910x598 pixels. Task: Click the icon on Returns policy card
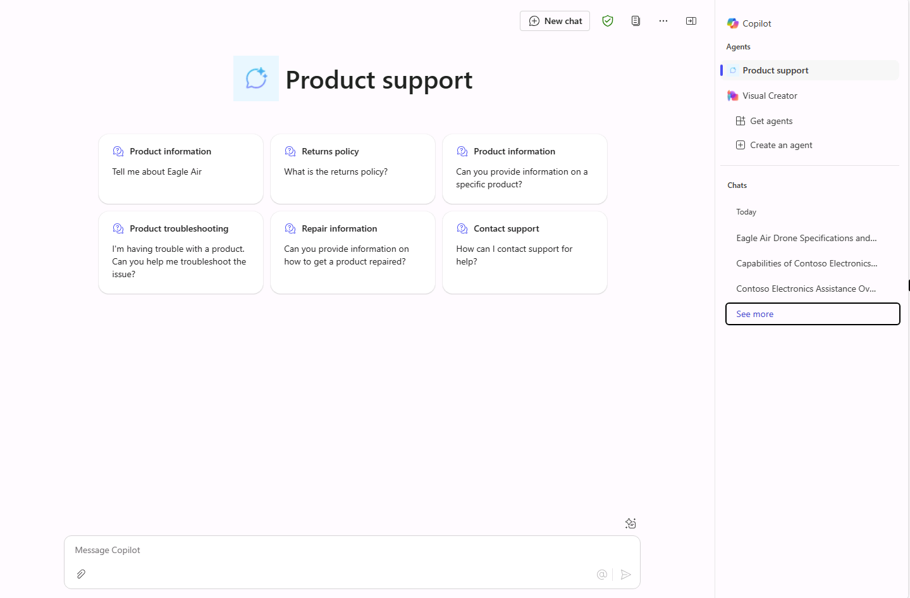290,151
